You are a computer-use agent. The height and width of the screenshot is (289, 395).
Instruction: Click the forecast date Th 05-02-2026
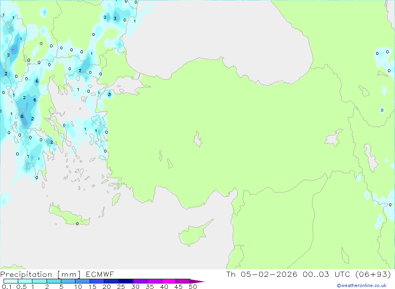pyautogui.click(x=262, y=274)
